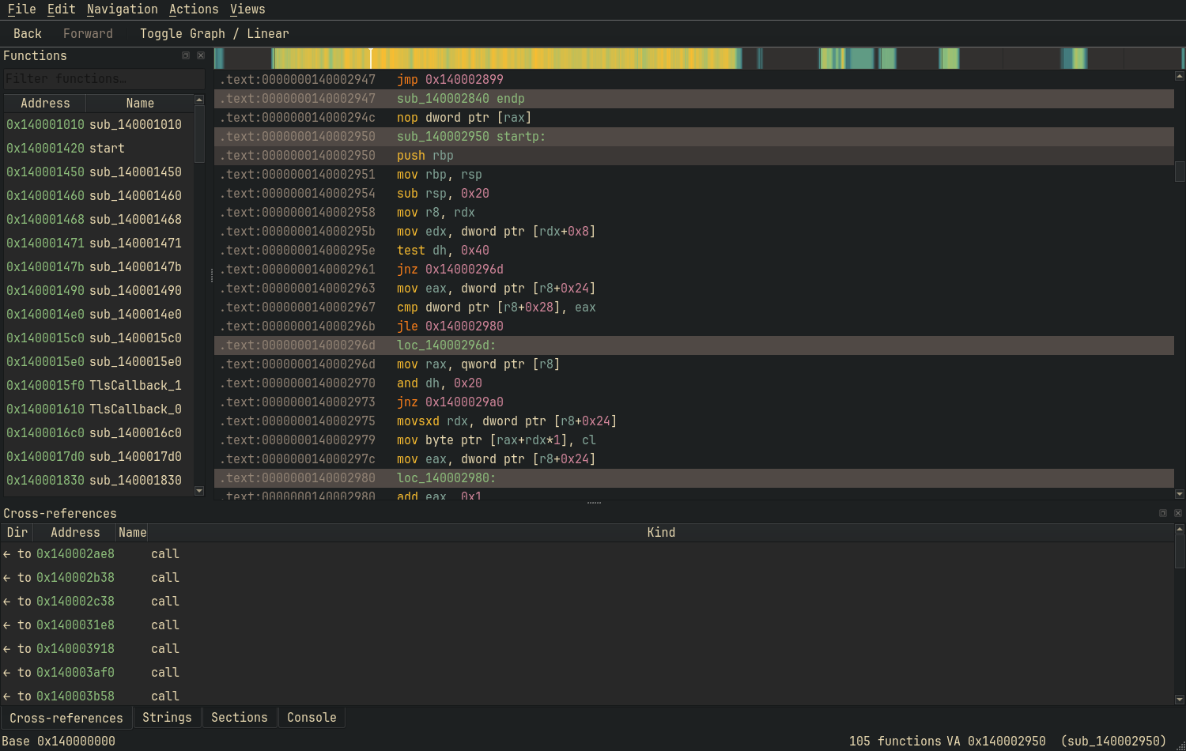The width and height of the screenshot is (1186, 751).
Task: Click jnz target 0x14000296d
Action: click(x=464, y=270)
